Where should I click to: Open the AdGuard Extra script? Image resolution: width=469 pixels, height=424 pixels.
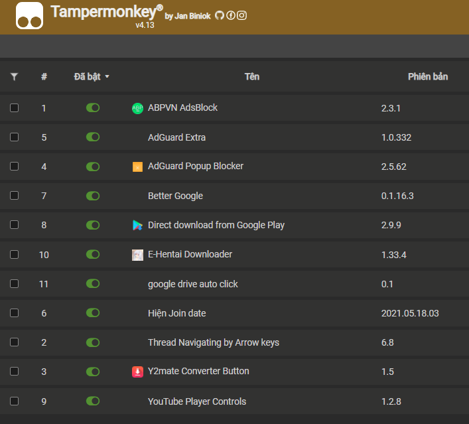[x=176, y=137]
